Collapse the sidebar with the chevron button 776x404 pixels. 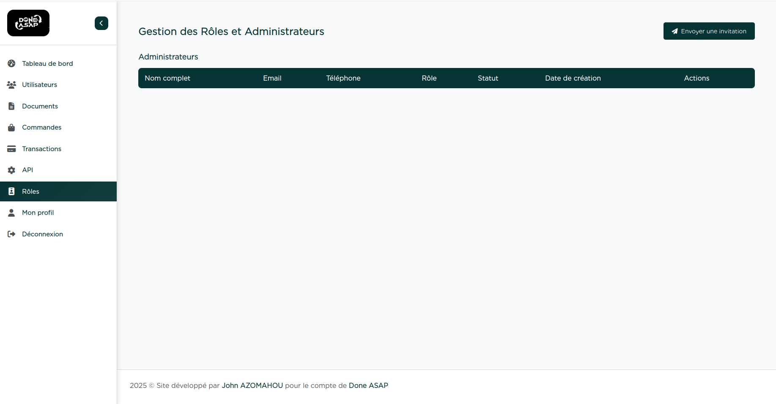(x=101, y=23)
